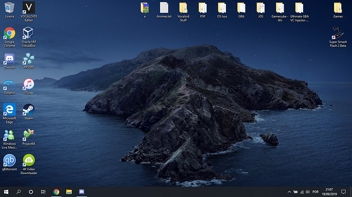Select the Super Smash Flash 2 Beta shortcut
352x197 pixels.
(338, 37)
